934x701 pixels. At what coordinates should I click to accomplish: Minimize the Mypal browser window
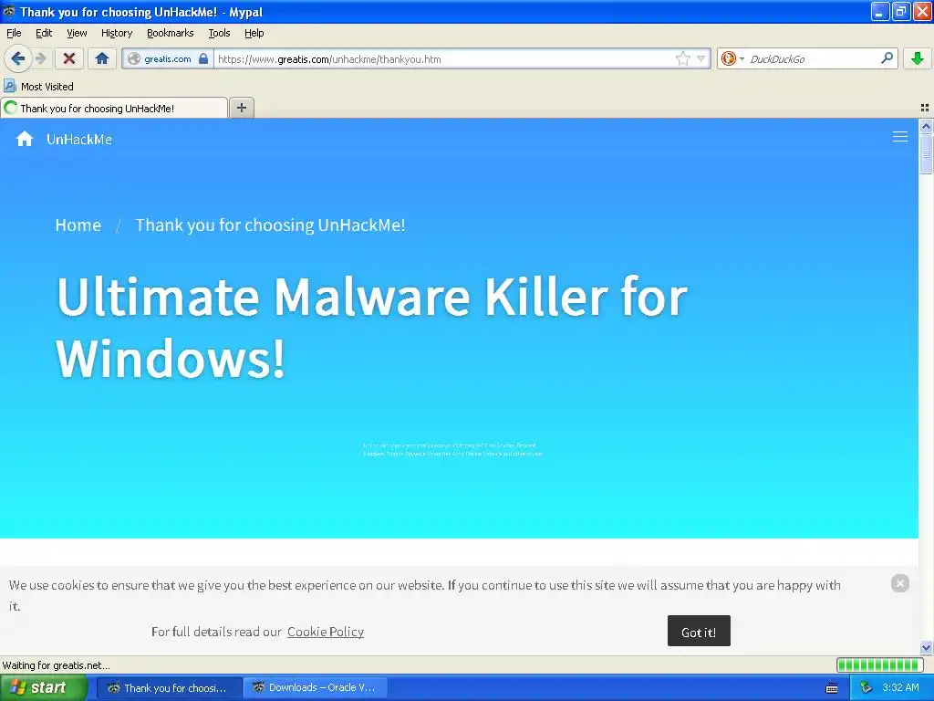[880, 12]
